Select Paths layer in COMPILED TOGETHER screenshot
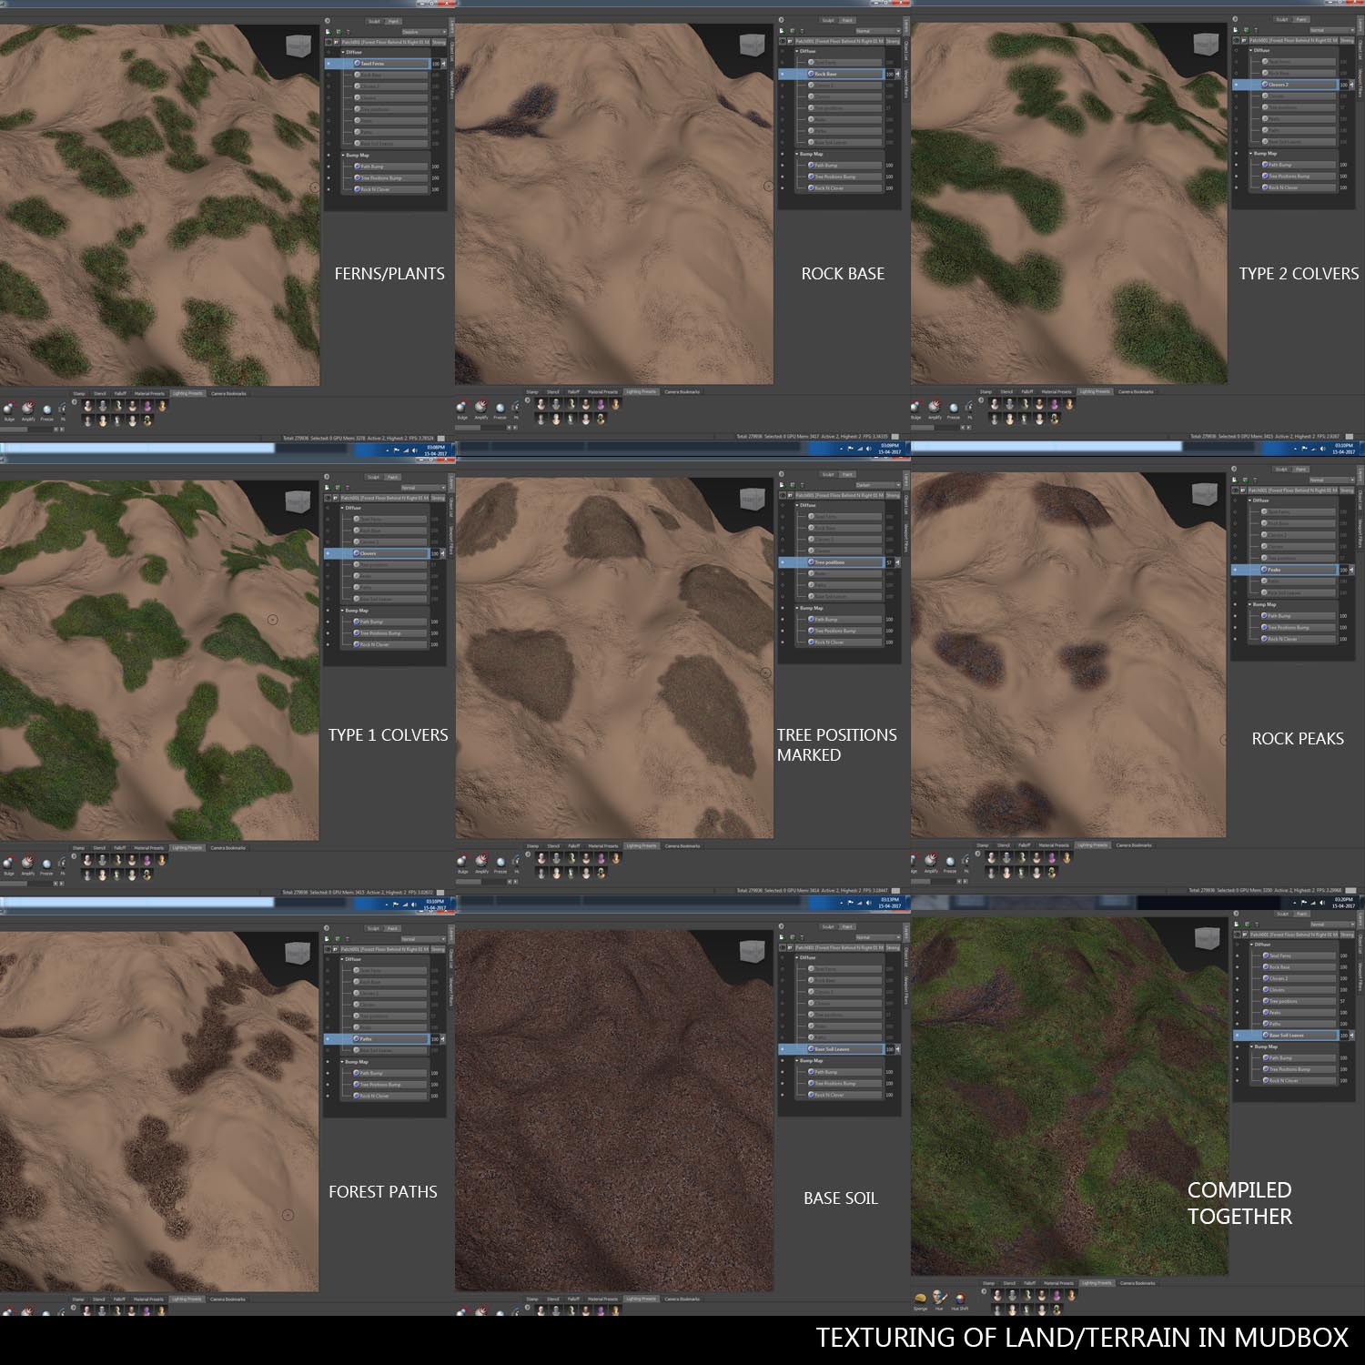Screen dimensions: 1365x1365 (x=1299, y=1025)
